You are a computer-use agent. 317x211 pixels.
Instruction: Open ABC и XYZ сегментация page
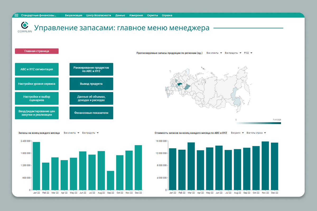[x=37, y=69]
